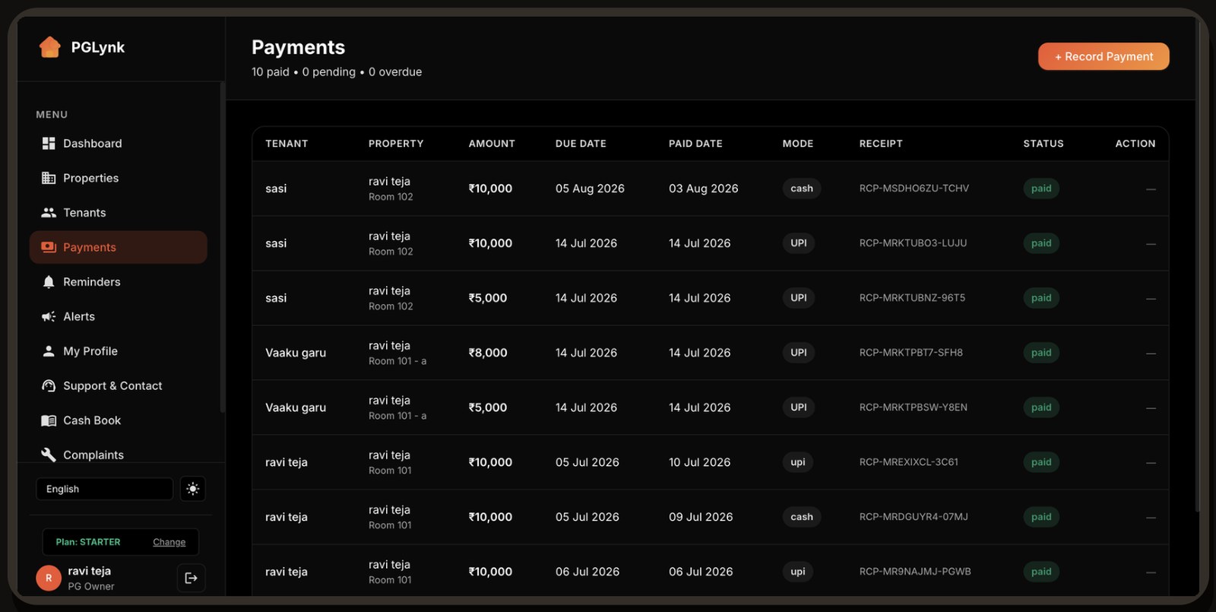
Task: Click receipt RCP-MRKTUBNZ-96T5
Action: tap(912, 298)
